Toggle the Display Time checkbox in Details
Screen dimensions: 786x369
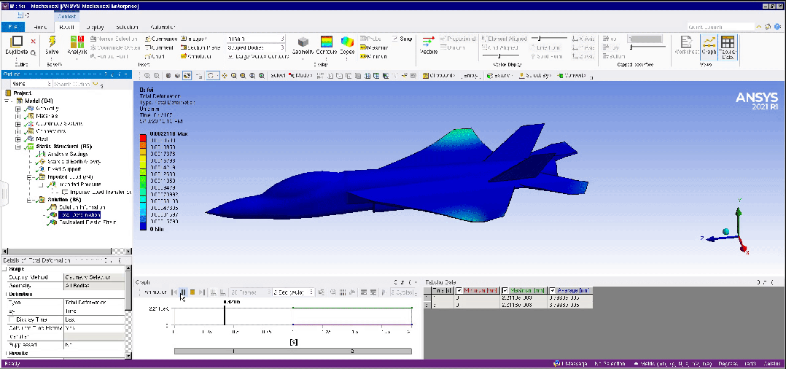(x=12, y=319)
